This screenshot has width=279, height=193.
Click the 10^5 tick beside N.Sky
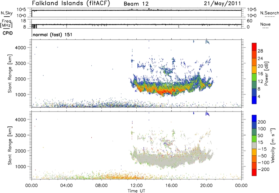point(21,10)
